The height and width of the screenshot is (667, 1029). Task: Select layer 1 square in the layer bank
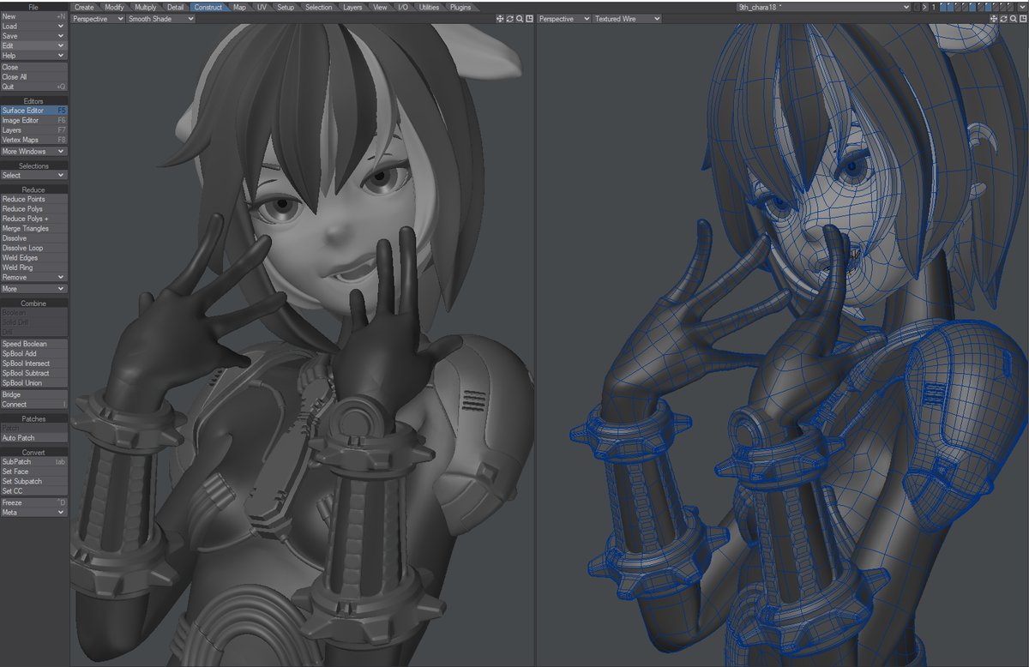(943, 7)
